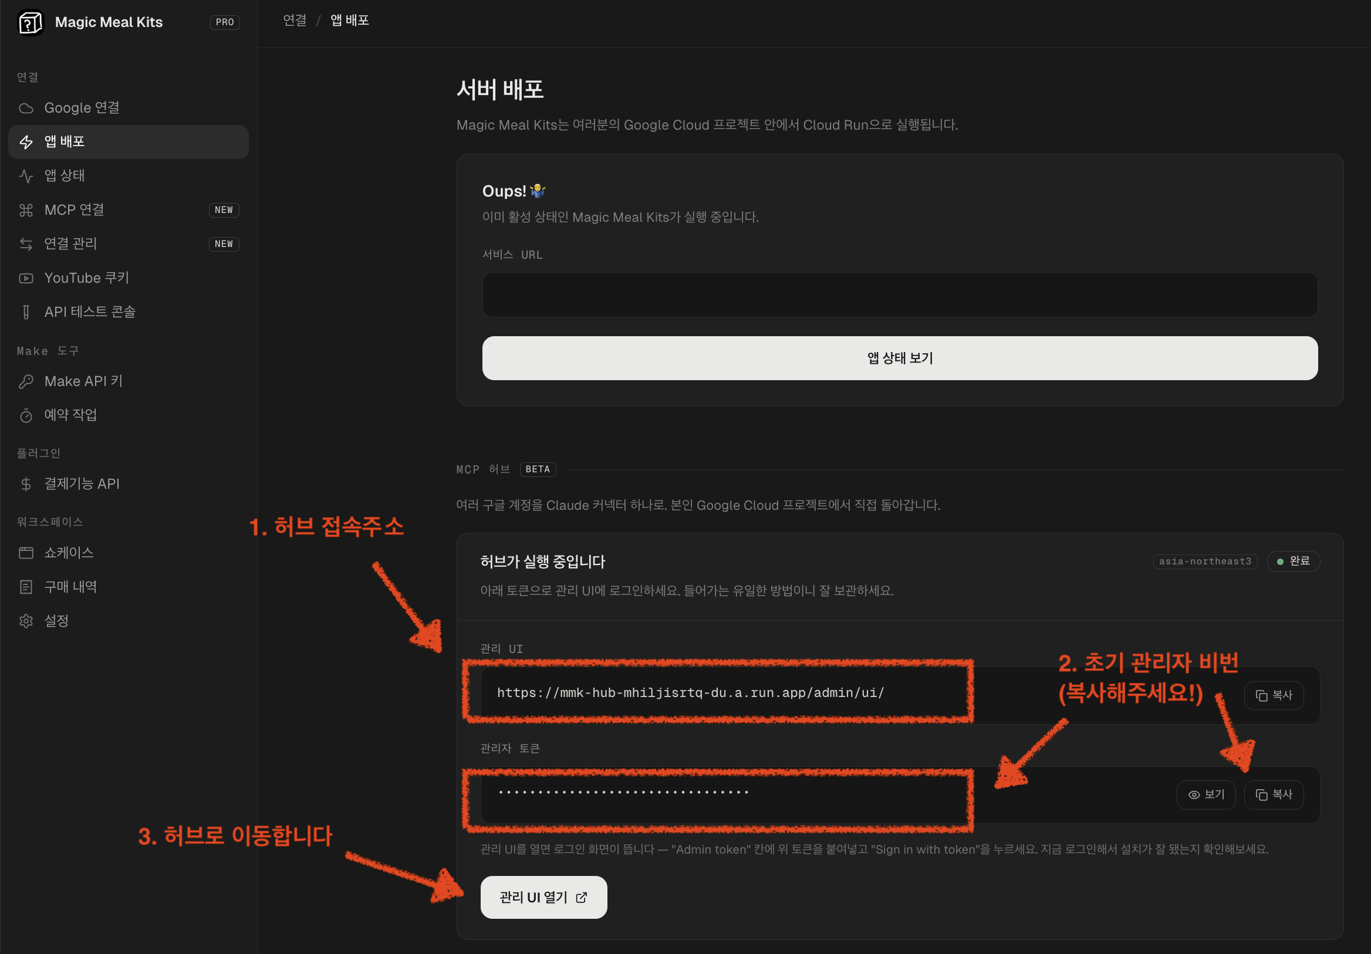Viewport: 1371px width, 954px height.
Task: Click the 연결 breadcrumb link
Action: pos(295,21)
